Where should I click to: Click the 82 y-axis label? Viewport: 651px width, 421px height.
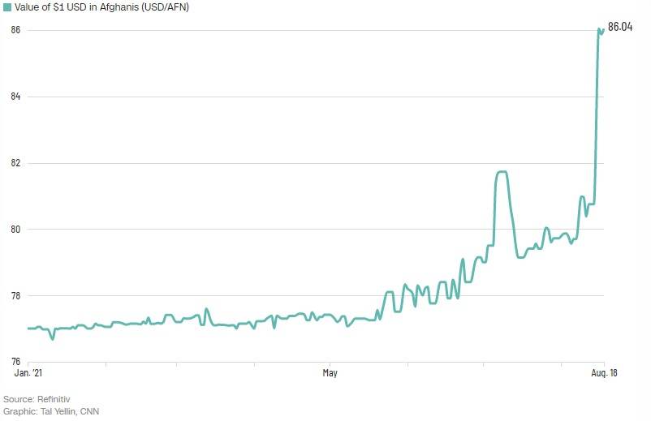[15, 163]
